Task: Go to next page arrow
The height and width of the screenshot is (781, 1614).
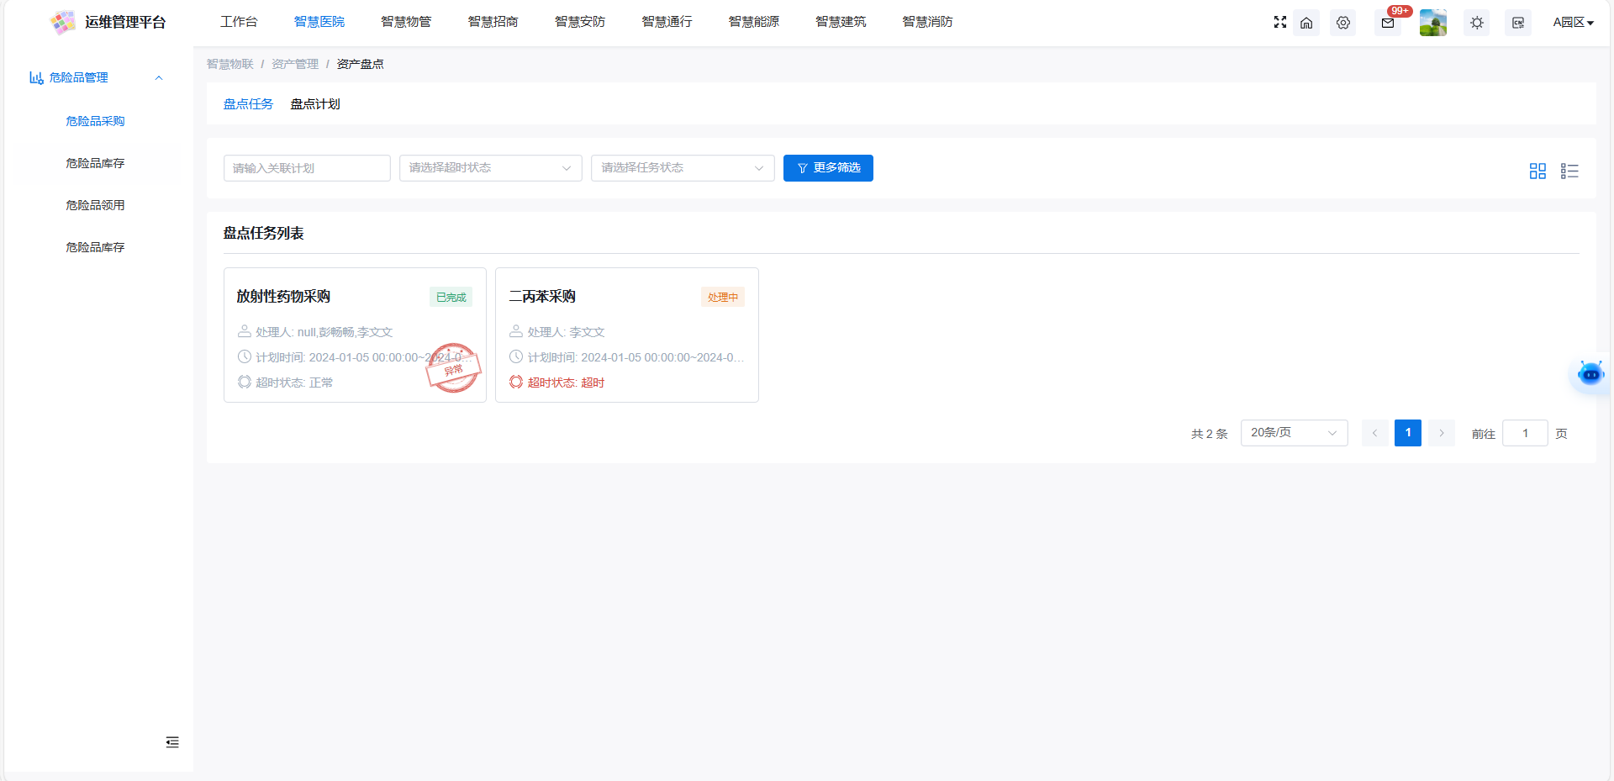Action: pyautogui.click(x=1442, y=433)
